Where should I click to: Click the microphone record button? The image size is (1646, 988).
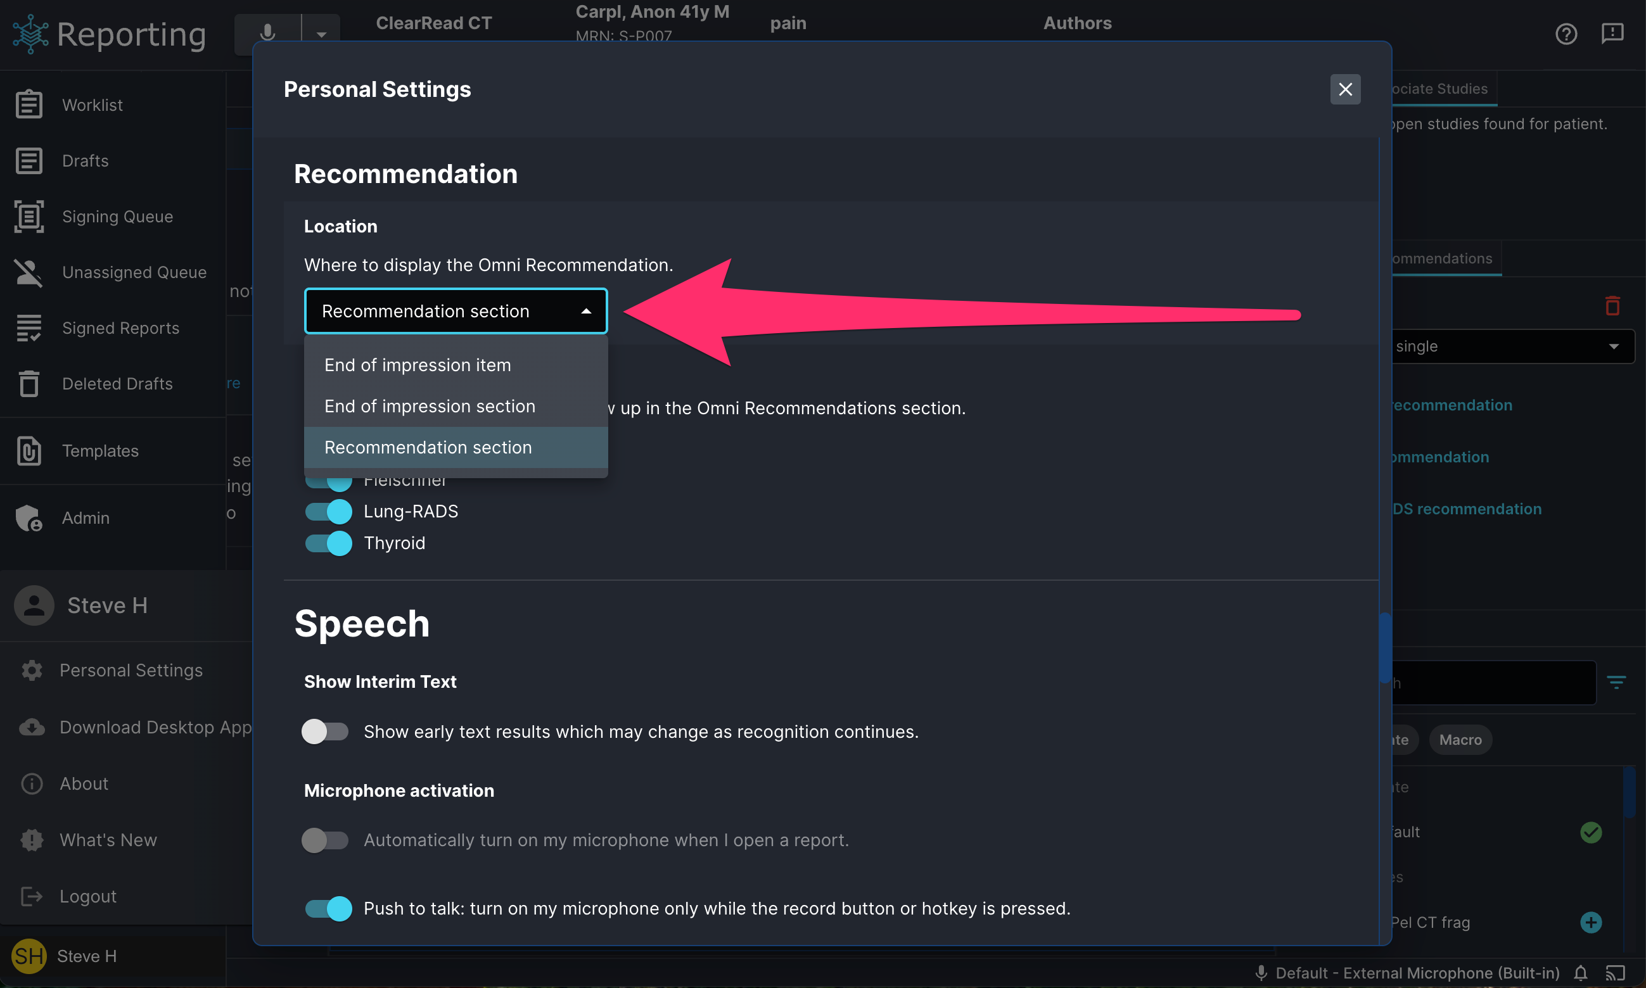267,34
